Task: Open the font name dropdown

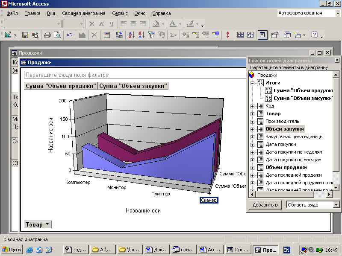Action: point(59,24)
